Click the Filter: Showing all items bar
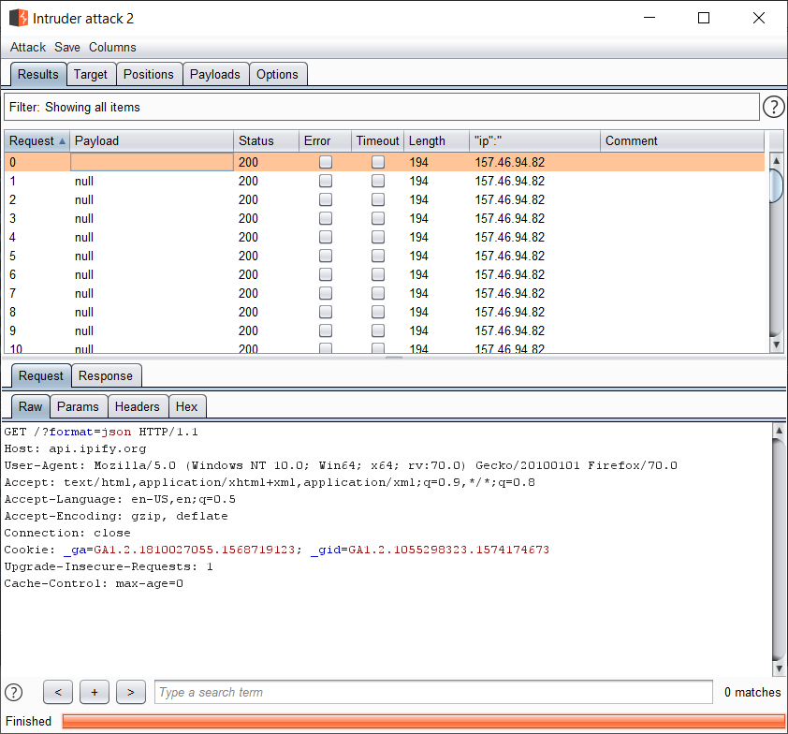This screenshot has width=788, height=734. coord(382,107)
